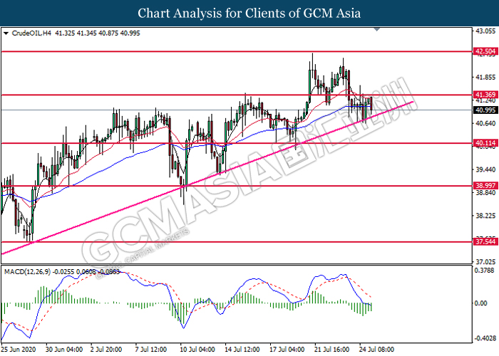This screenshot has width=499, height=356.
Task: Click the current price tag 40.995
Action: pyautogui.click(x=485, y=110)
